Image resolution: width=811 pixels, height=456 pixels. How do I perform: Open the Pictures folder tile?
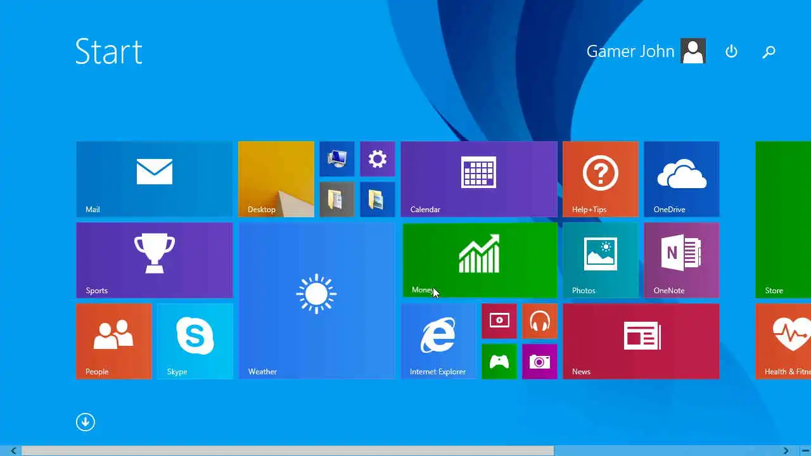tap(378, 199)
